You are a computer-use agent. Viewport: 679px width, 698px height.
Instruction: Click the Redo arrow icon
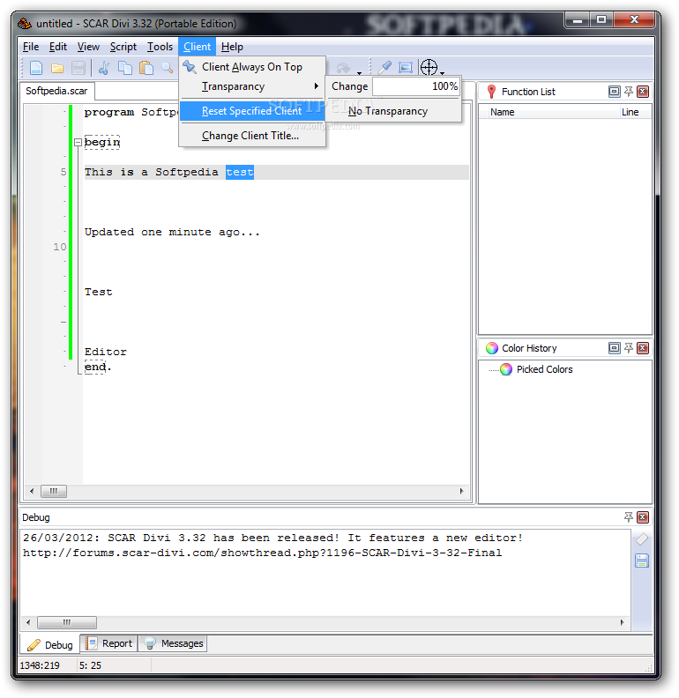pyautogui.click(x=343, y=68)
